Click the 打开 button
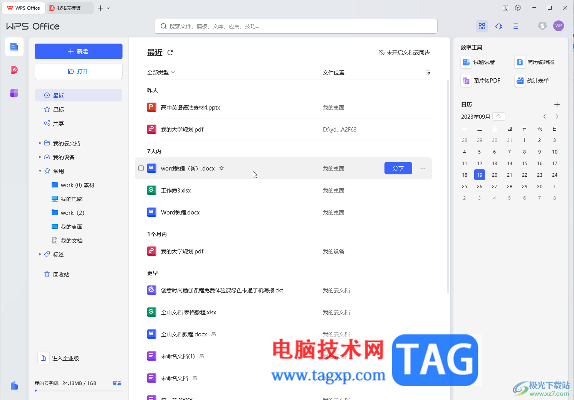The width and height of the screenshot is (574, 400). coord(79,71)
